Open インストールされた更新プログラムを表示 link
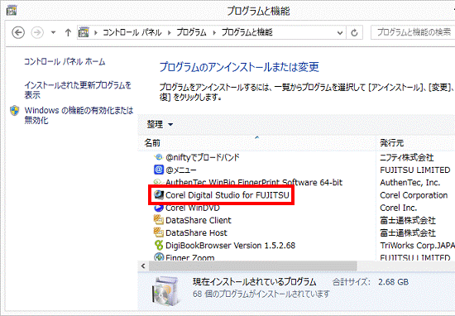 pos(78,90)
